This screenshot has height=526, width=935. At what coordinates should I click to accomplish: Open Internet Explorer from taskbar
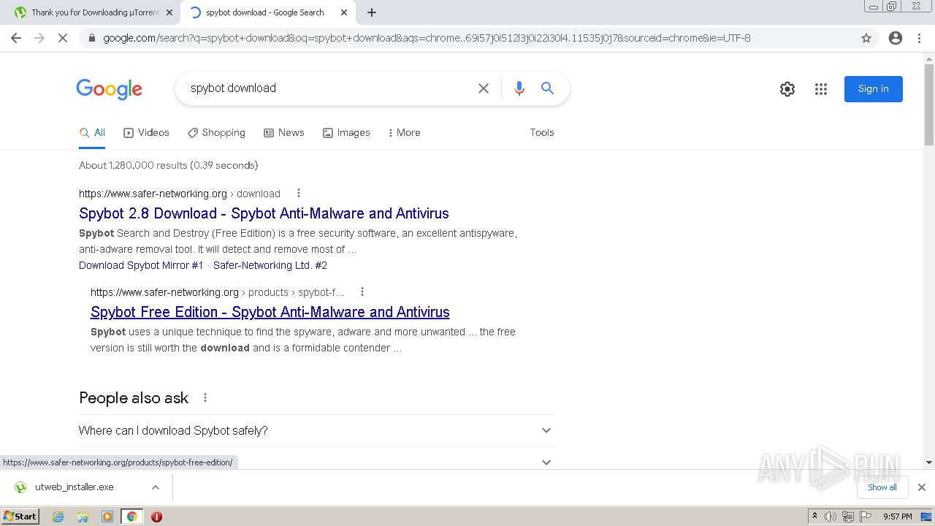(58, 517)
